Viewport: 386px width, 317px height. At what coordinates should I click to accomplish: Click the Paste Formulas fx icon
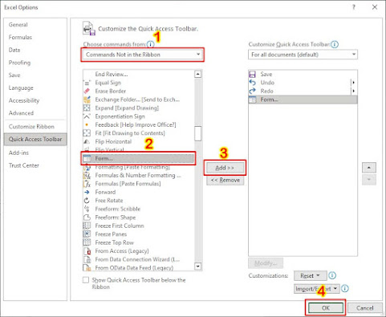pos(87,184)
